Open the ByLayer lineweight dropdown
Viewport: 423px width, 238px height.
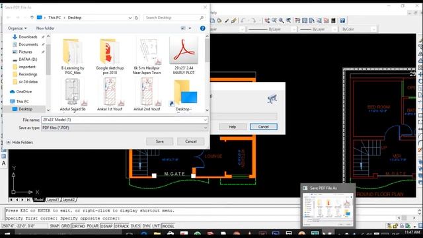334,29
